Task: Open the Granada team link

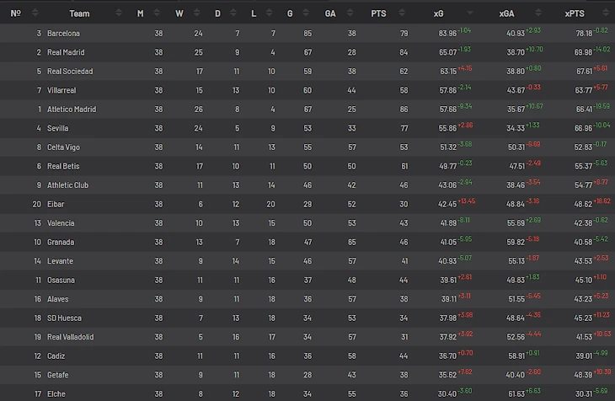Action: [x=61, y=242]
